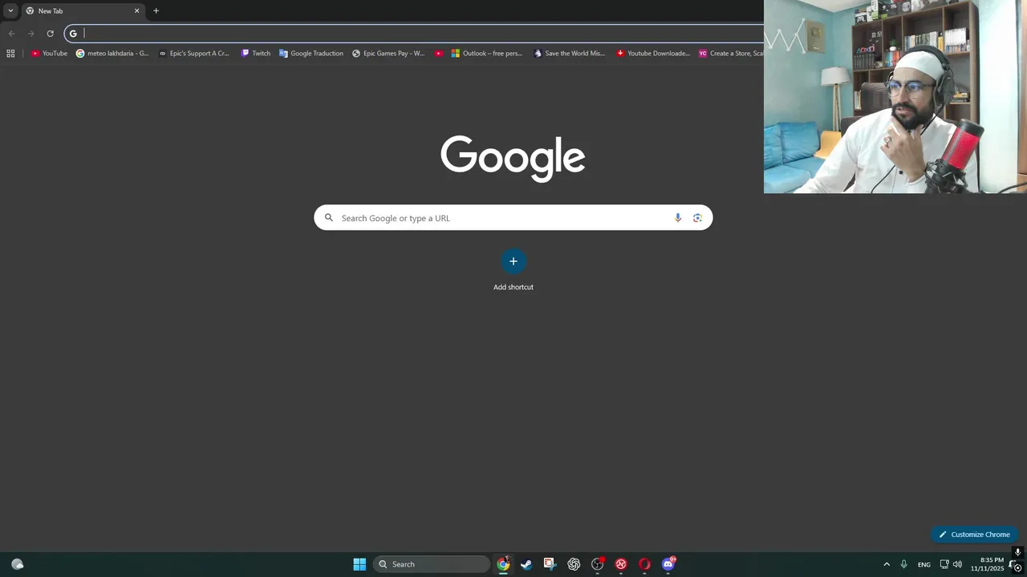1027x577 pixels.
Task: Open the weather widget on taskbar
Action: click(x=18, y=564)
